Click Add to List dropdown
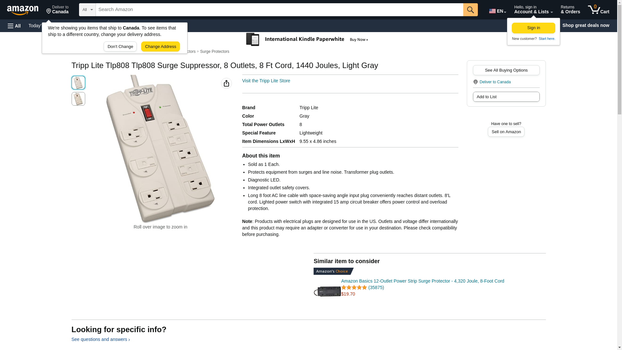Image resolution: width=622 pixels, height=350 pixels. tap(506, 97)
